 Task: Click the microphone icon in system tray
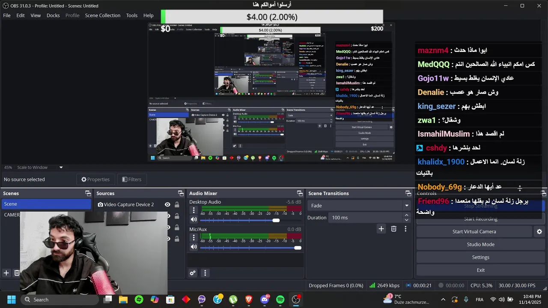point(466,299)
